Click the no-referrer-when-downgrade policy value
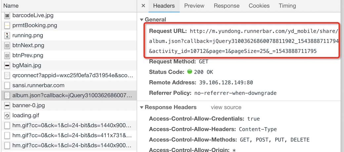 [x=236, y=93]
